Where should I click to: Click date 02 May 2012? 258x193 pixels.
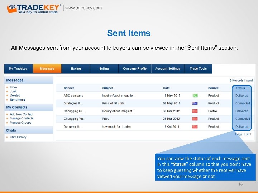pyautogui.click(x=172, y=103)
